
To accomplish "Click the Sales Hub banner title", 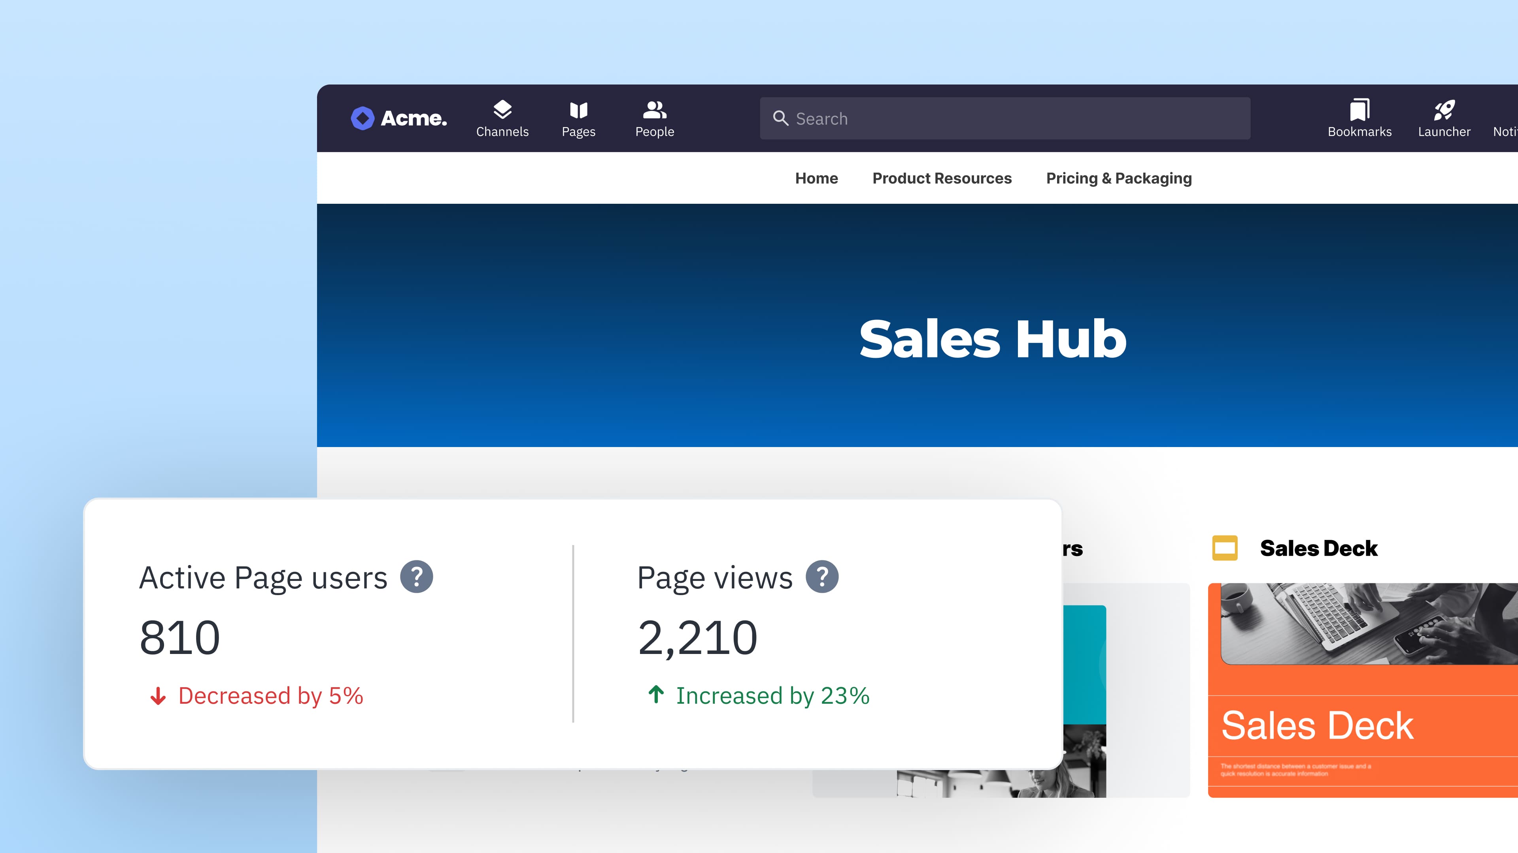I will [993, 338].
